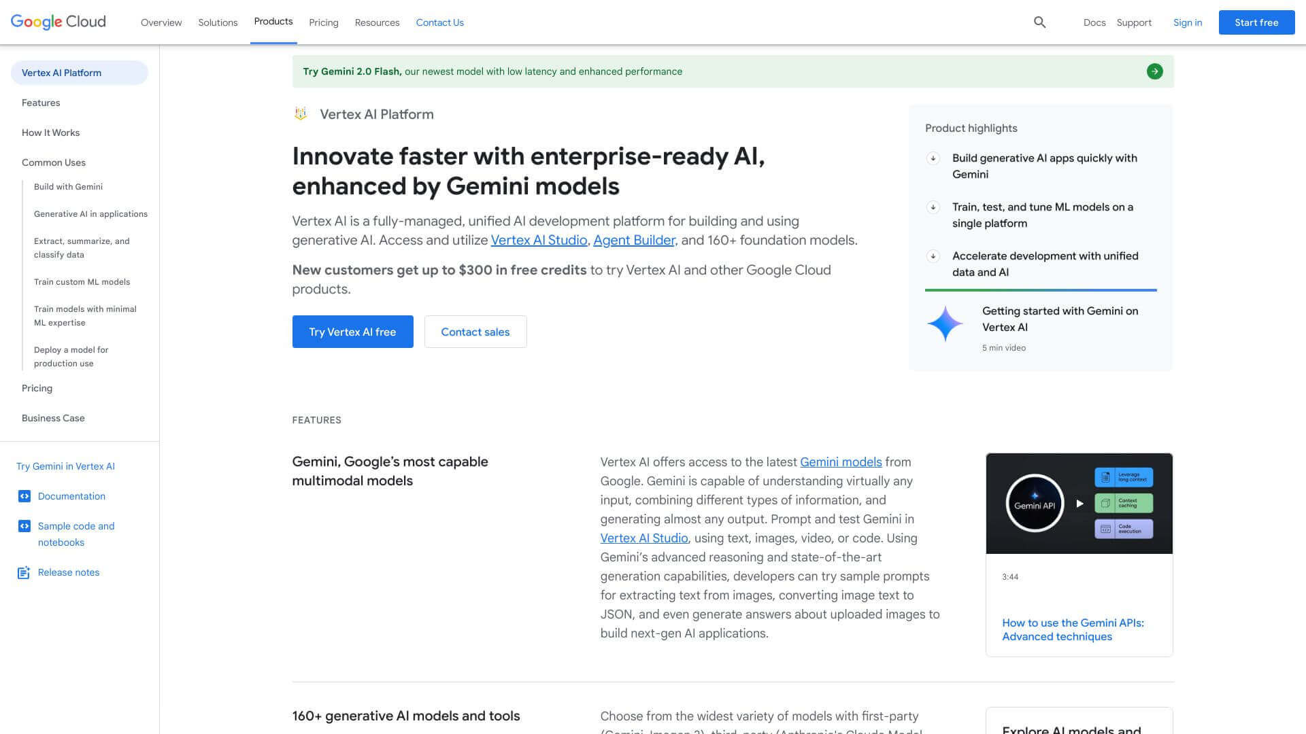This screenshot has width=1306, height=734.
Task: Click the code icon next to Documentation
Action: point(24,496)
